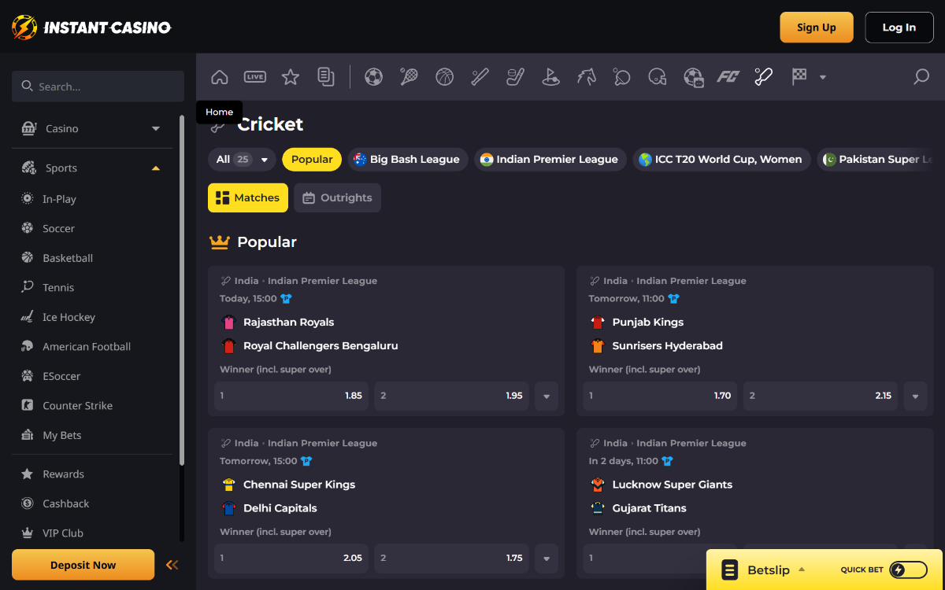Select the American football helmet icon
The height and width of the screenshot is (590, 945).
coord(657,77)
